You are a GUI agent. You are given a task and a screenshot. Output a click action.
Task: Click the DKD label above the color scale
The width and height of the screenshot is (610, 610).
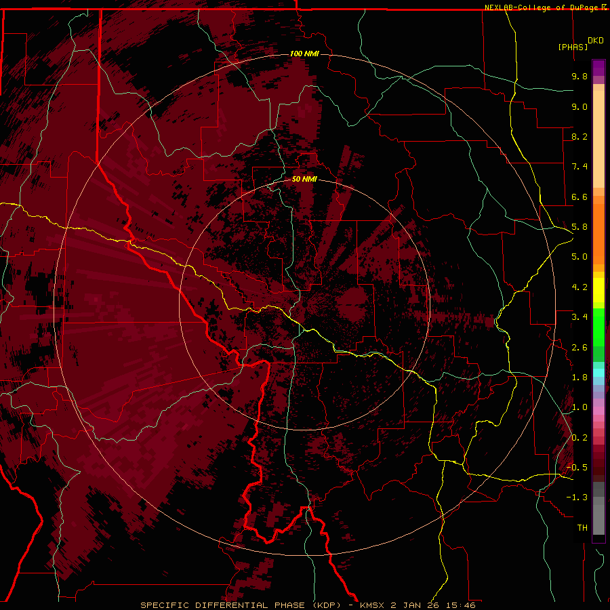[x=596, y=41]
